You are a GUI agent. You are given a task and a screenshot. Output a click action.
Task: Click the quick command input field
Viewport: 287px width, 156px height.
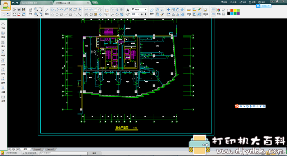(63, 153)
